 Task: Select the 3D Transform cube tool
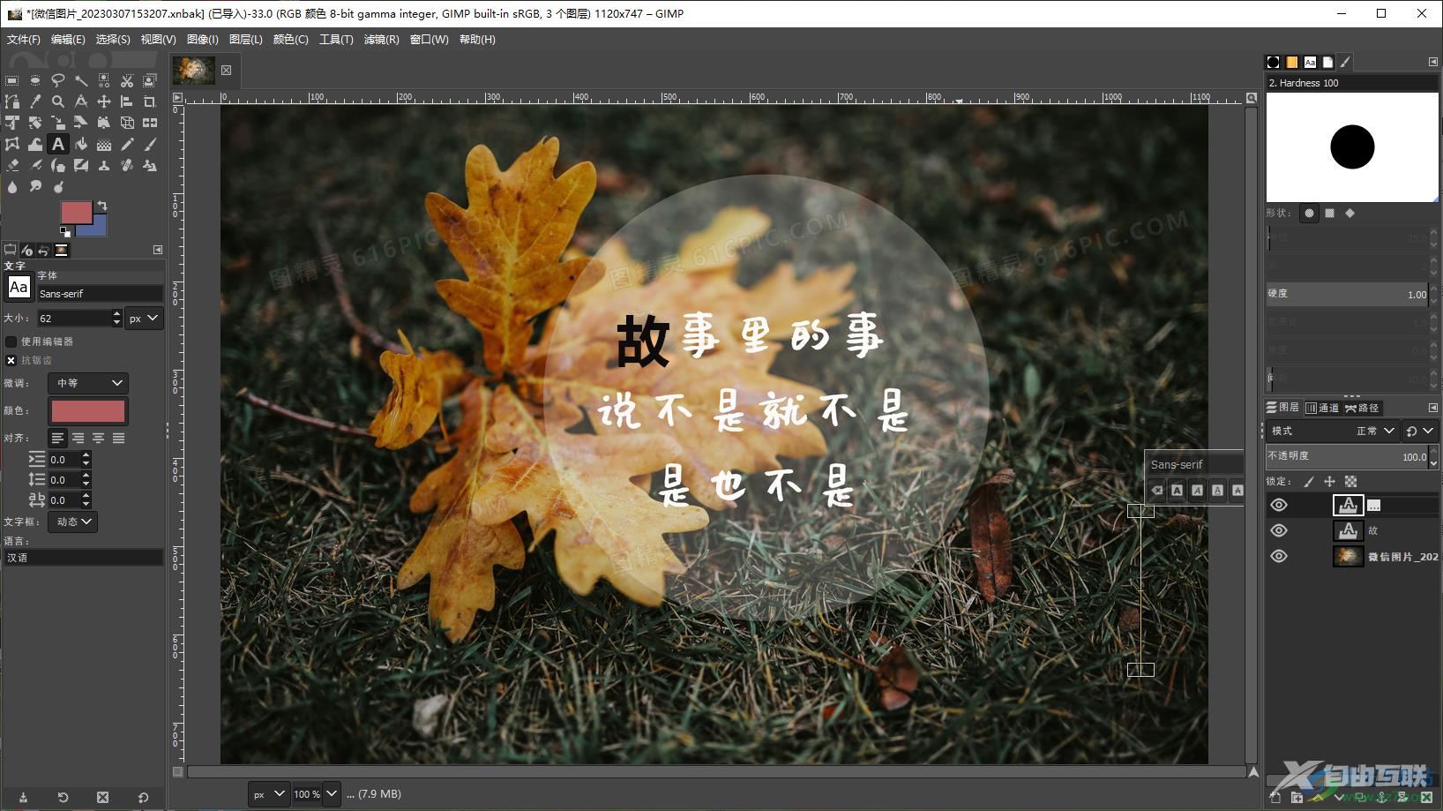click(x=127, y=123)
